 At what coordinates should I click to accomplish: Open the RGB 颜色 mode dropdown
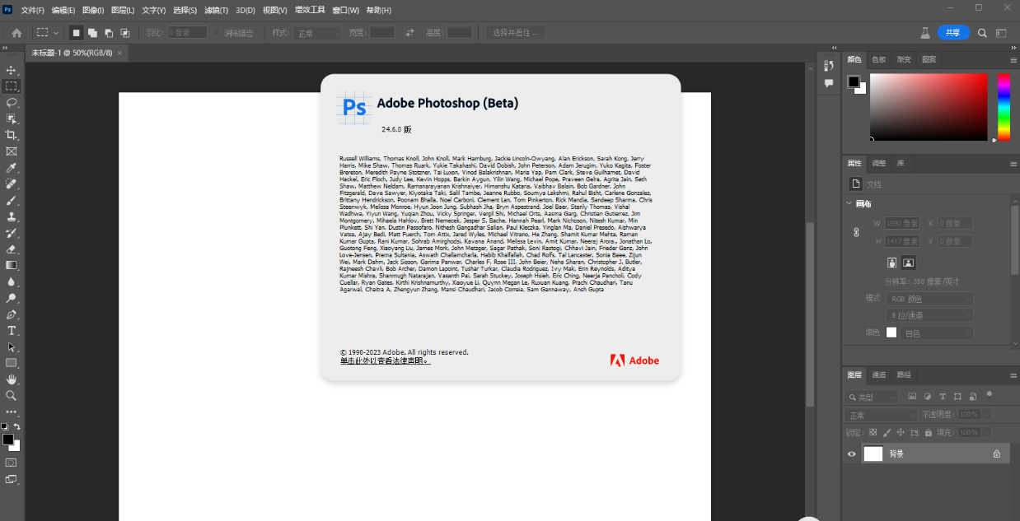(929, 299)
